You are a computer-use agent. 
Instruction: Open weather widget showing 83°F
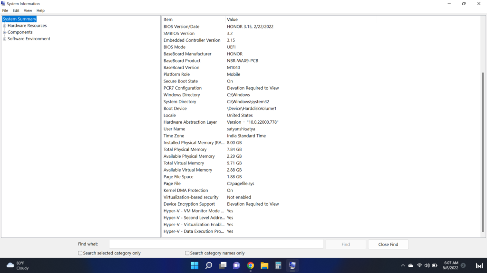coord(18,265)
